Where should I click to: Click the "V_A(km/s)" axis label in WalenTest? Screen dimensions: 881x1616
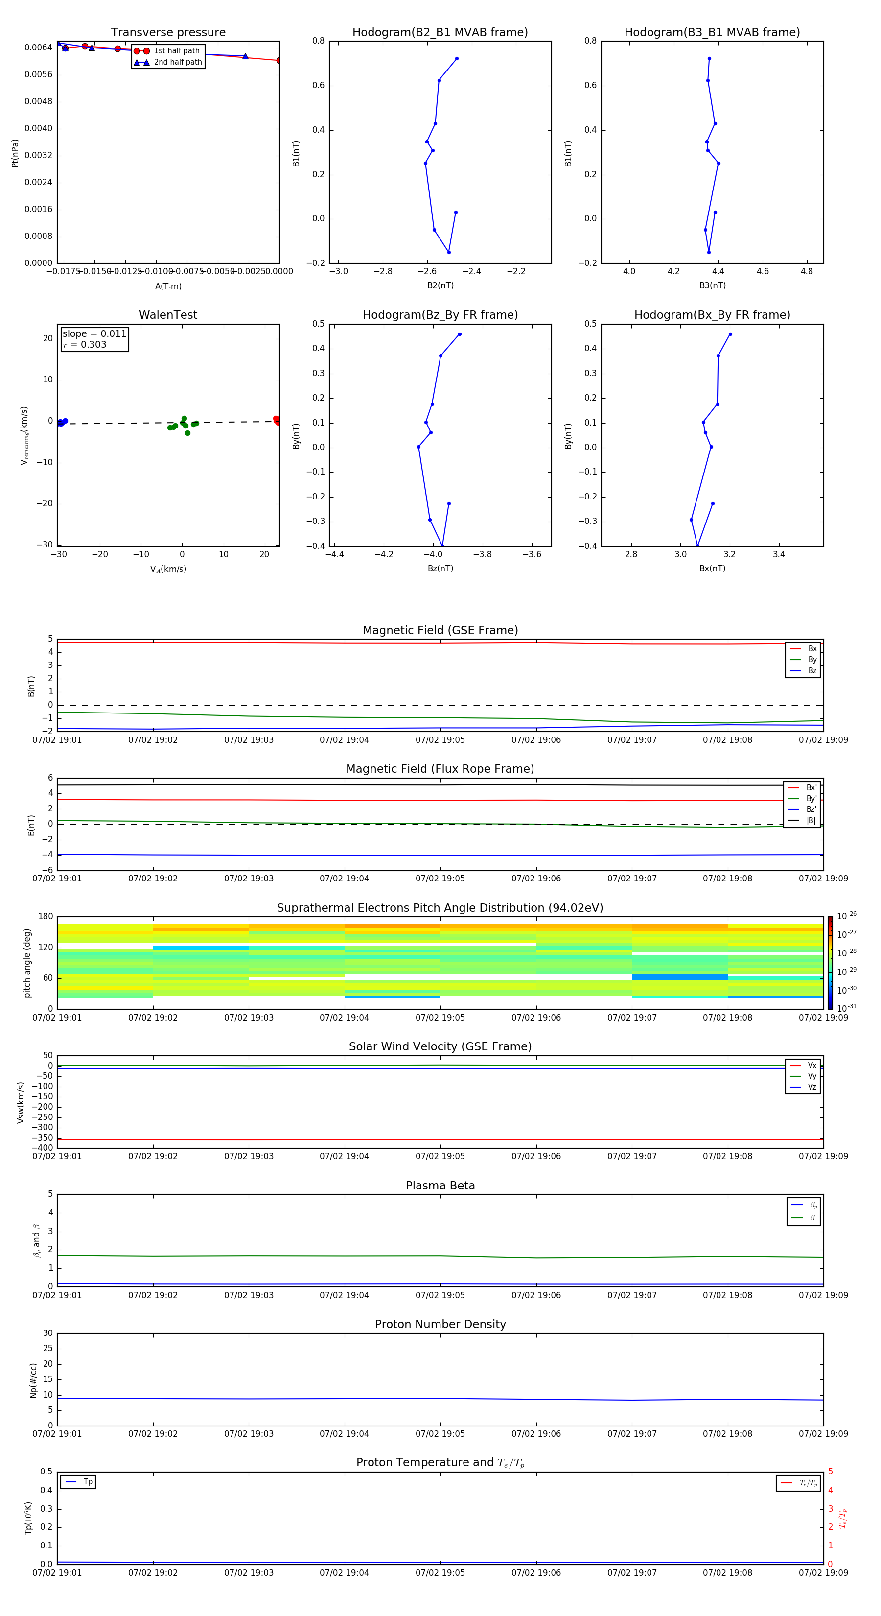click(168, 569)
